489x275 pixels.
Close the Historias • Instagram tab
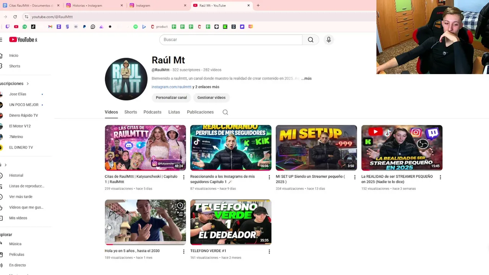[x=122, y=5]
